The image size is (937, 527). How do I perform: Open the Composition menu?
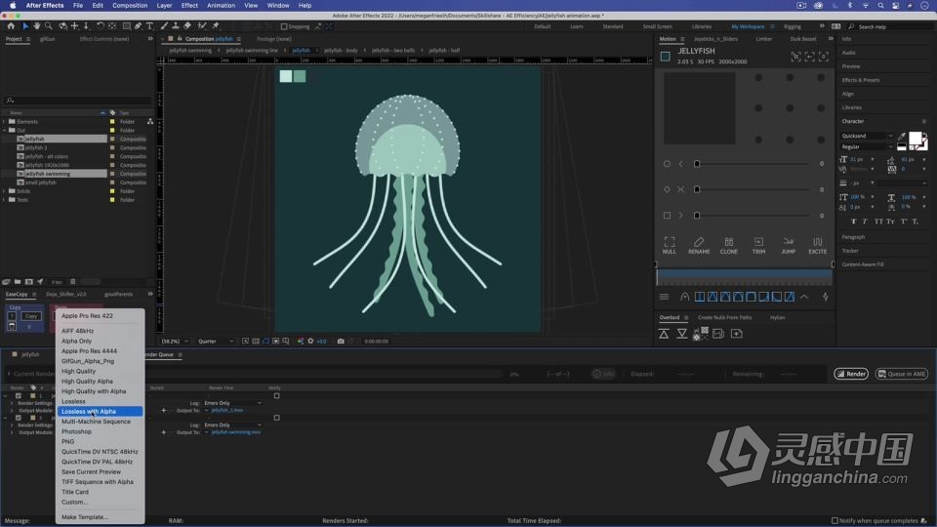[130, 6]
